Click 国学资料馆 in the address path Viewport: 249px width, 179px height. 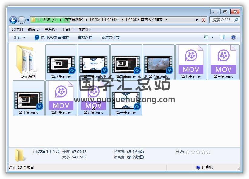click(73, 20)
